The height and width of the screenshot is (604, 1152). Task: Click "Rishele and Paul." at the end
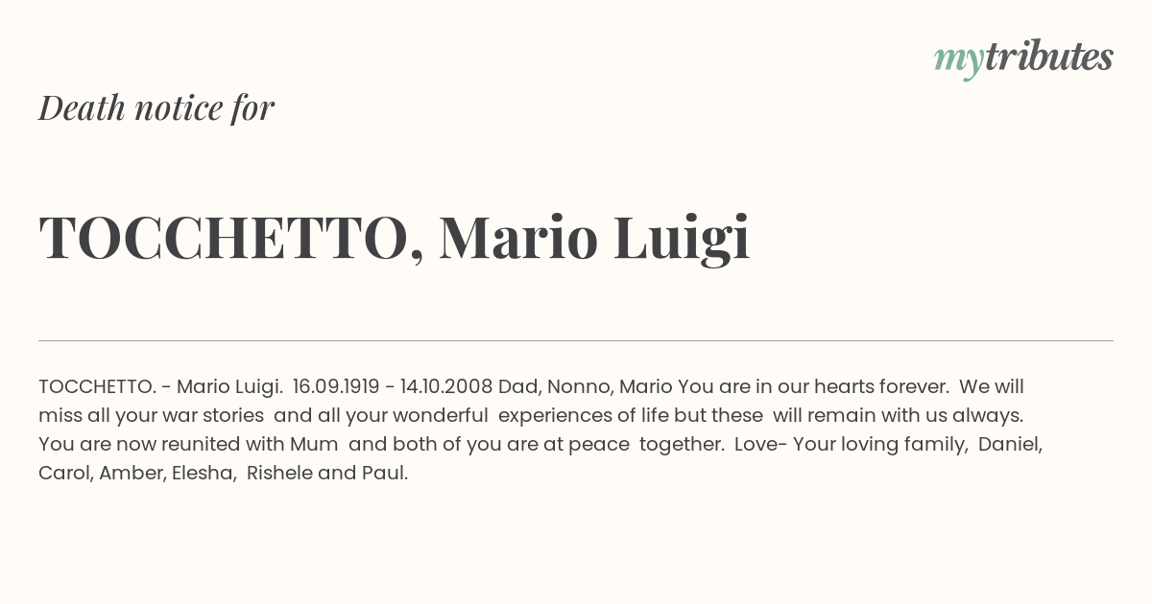[327, 474]
